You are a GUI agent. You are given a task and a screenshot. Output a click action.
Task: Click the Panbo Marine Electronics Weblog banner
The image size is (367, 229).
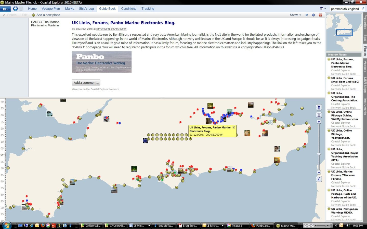click(x=102, y=62)
